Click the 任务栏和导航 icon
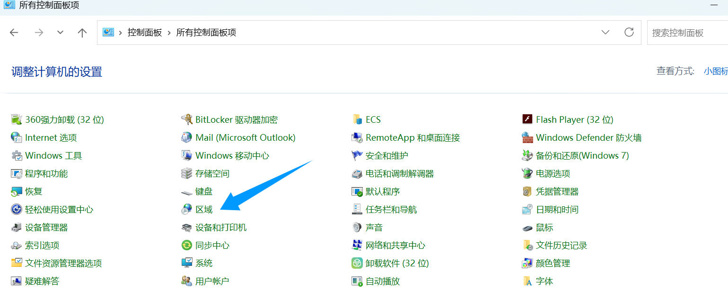 click(x=357, y=209)
